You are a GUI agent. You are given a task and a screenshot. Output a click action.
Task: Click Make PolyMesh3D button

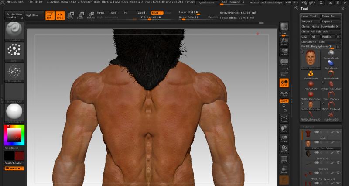click(x=326, y=27)
